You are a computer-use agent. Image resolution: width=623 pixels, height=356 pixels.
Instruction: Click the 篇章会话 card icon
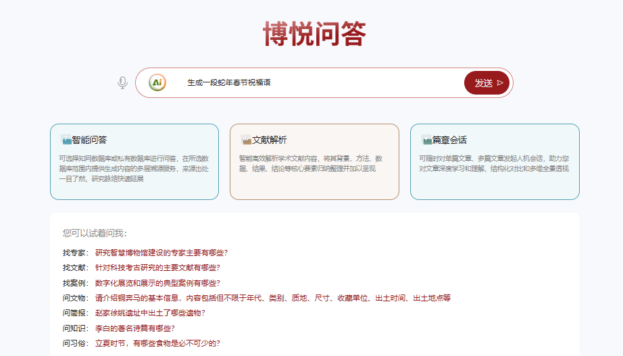pyautogui.click(x=426, y=140)
